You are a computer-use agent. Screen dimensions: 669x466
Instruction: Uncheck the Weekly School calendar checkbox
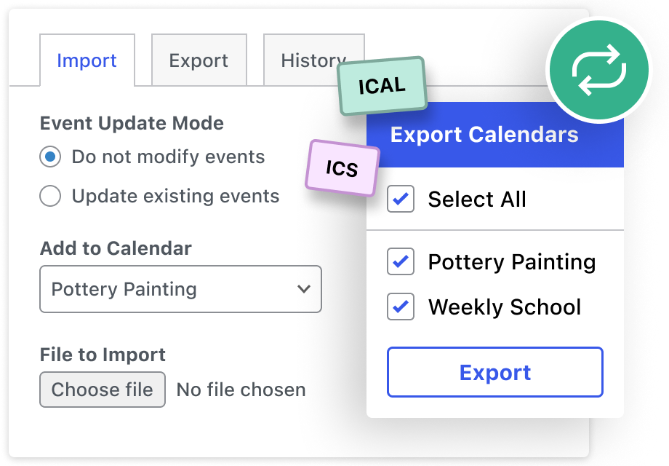click(x=401, y=307)
